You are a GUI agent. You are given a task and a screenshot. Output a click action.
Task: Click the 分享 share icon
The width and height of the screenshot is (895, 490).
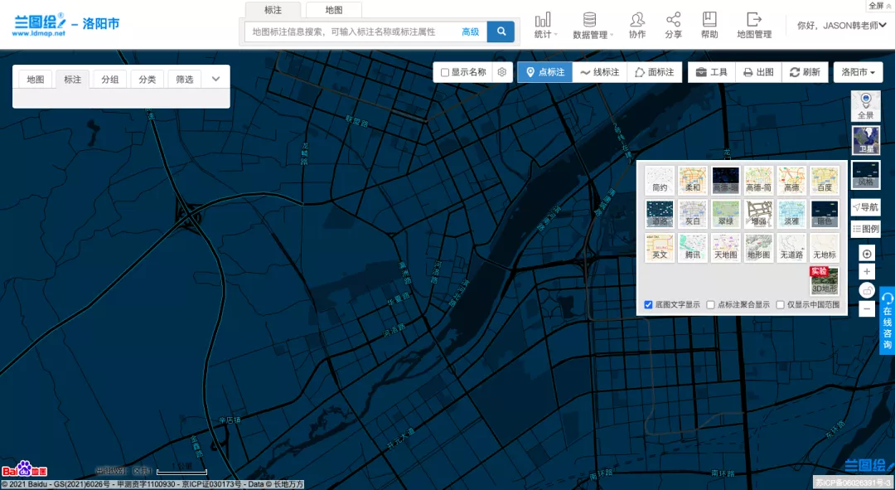(x=673, y=26)
